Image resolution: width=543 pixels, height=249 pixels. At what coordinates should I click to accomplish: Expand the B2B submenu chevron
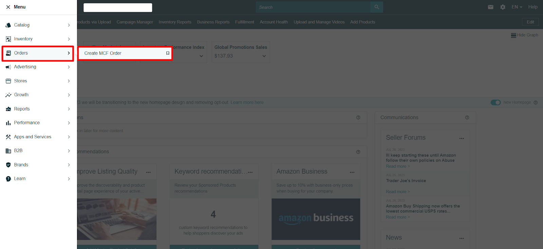coord(69,151)
